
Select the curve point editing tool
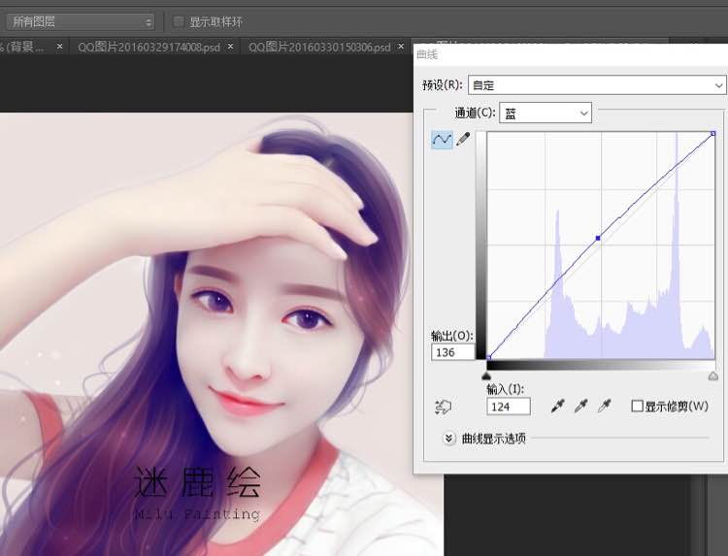click(442, 140)
